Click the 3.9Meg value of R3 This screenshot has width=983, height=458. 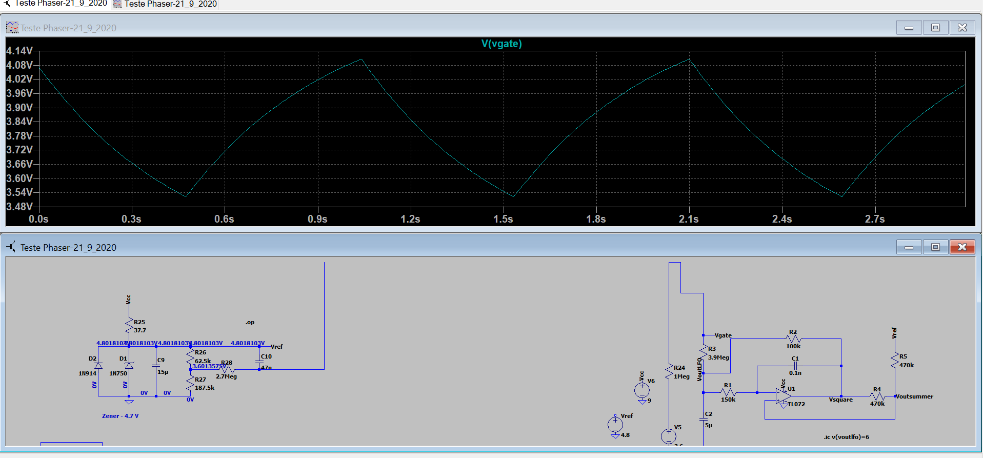pyautogui.click(x=718, y=357)
